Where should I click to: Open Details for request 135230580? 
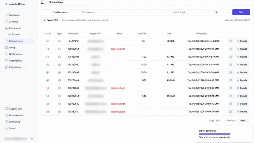point(242,112)
